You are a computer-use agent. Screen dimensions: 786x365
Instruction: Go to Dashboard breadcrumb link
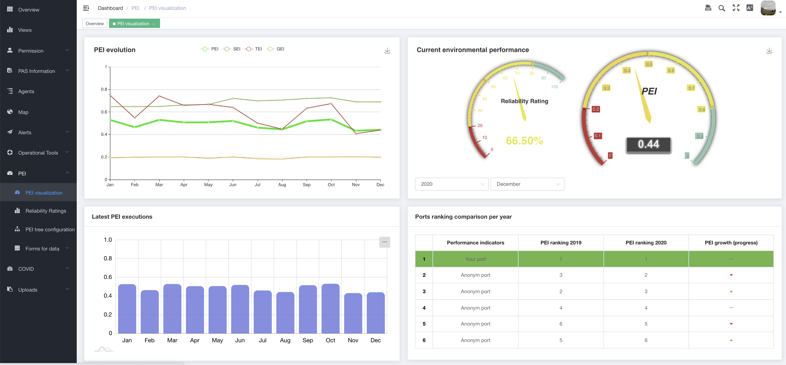coord(110,8)
